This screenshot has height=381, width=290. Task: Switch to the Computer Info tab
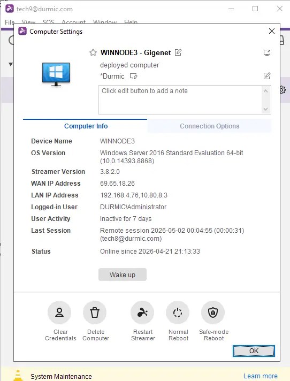pyautogui.click(x=85, y=126)
